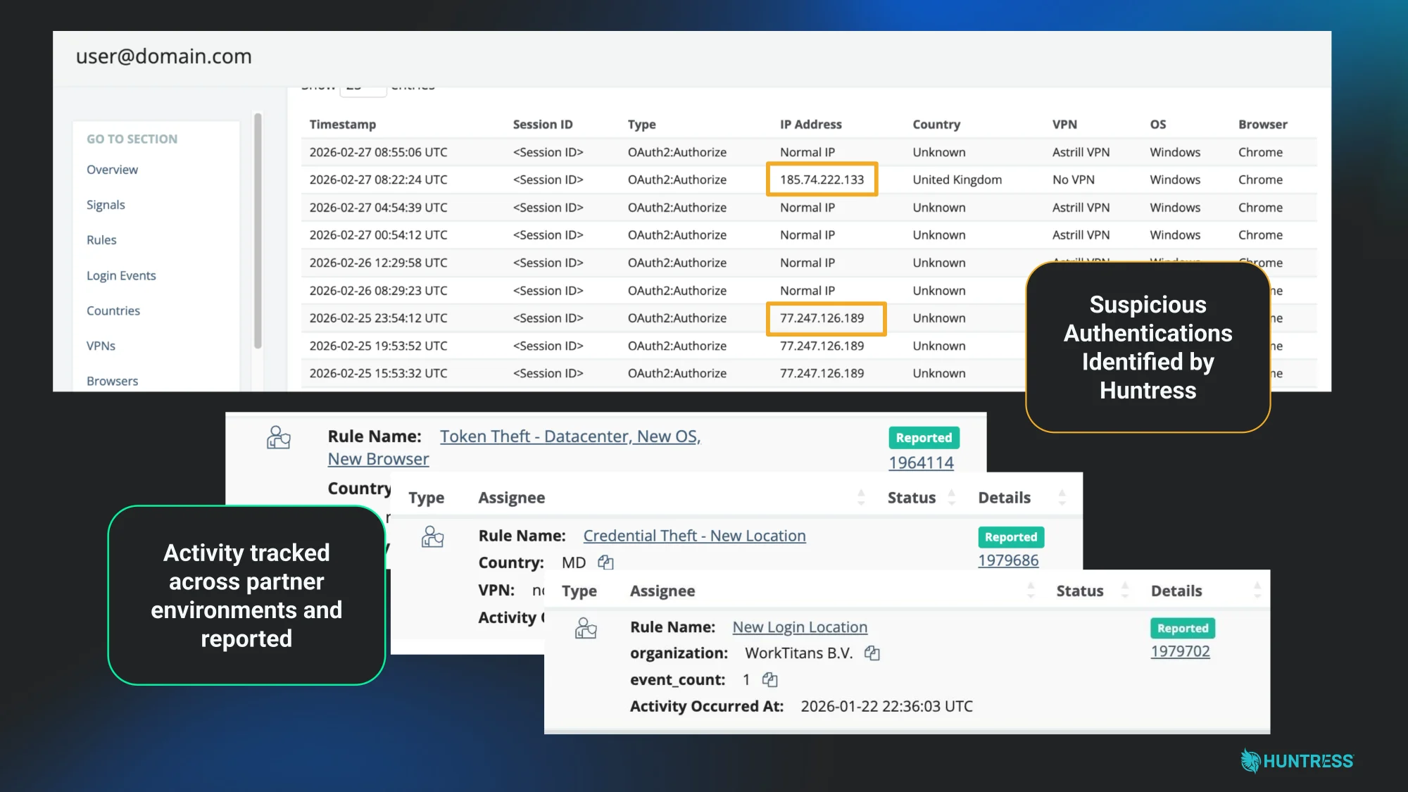
Task: Click the sidebar vertical scrollbar
Action: click(x=258, y=231)
